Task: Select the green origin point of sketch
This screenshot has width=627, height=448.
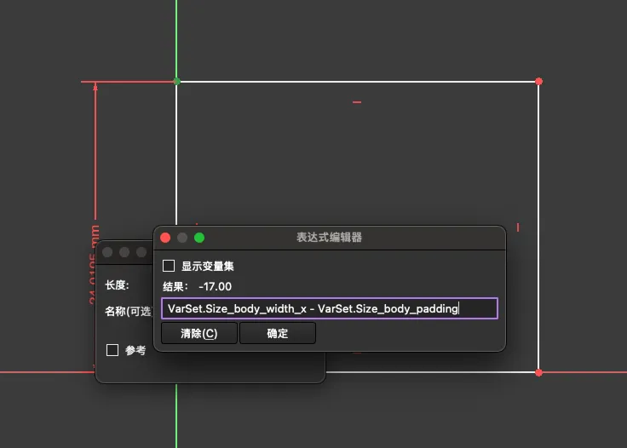Action: point(176,82)
